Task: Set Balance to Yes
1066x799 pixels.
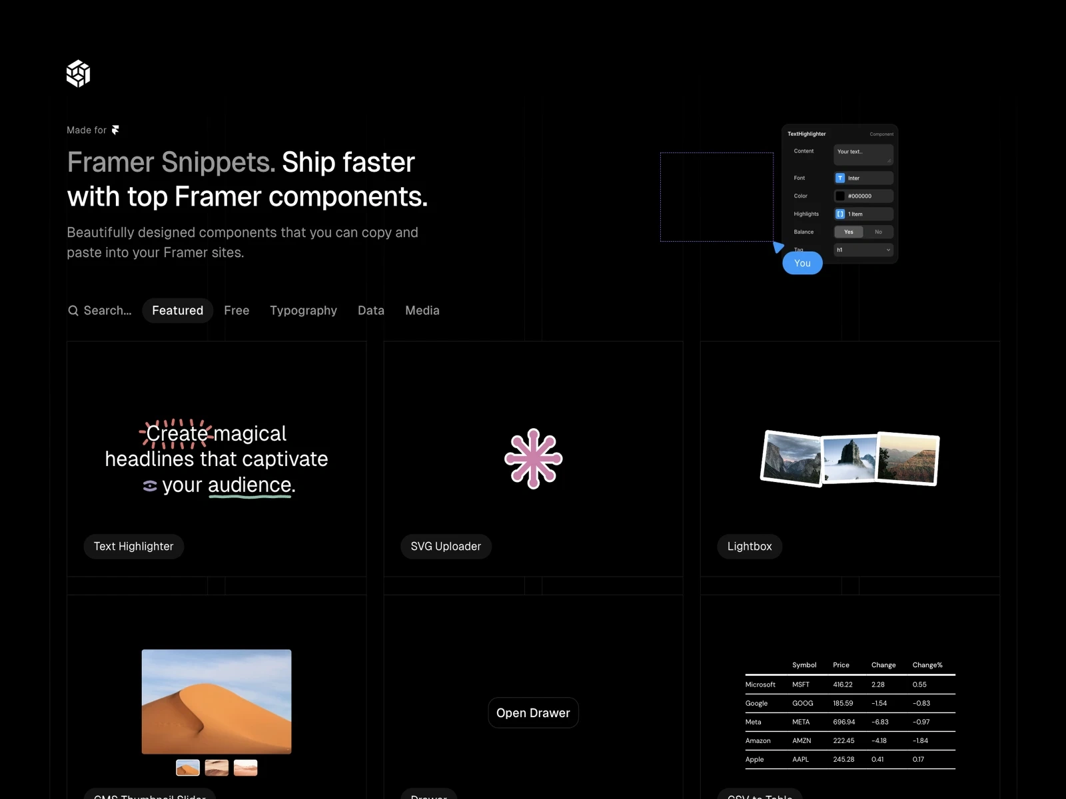Action: coord(849,232)
